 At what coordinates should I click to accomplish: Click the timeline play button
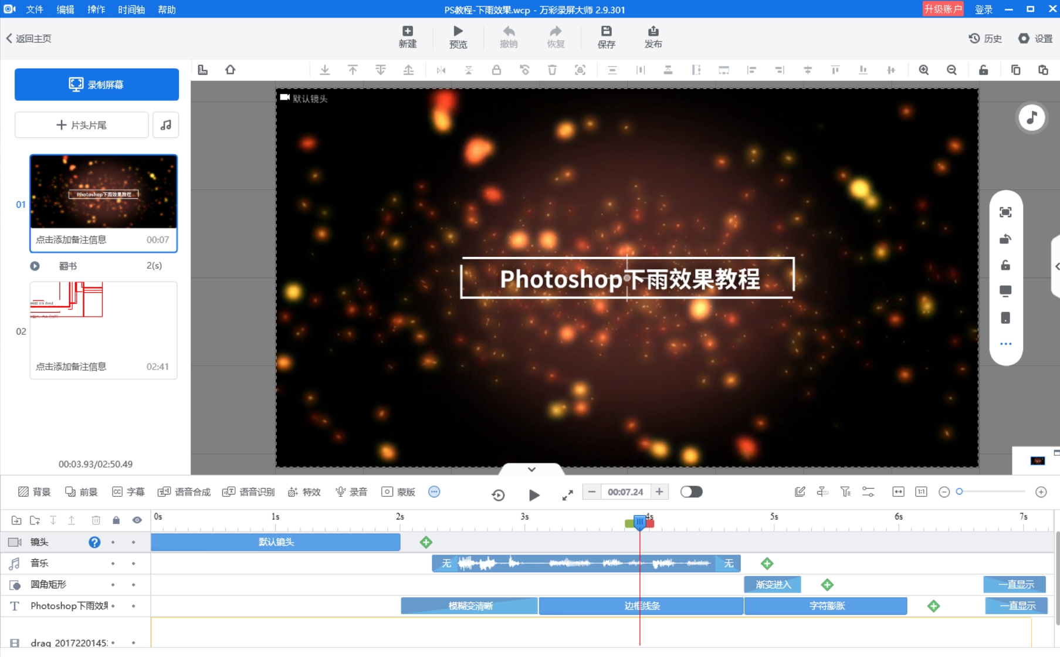point(534,495)
